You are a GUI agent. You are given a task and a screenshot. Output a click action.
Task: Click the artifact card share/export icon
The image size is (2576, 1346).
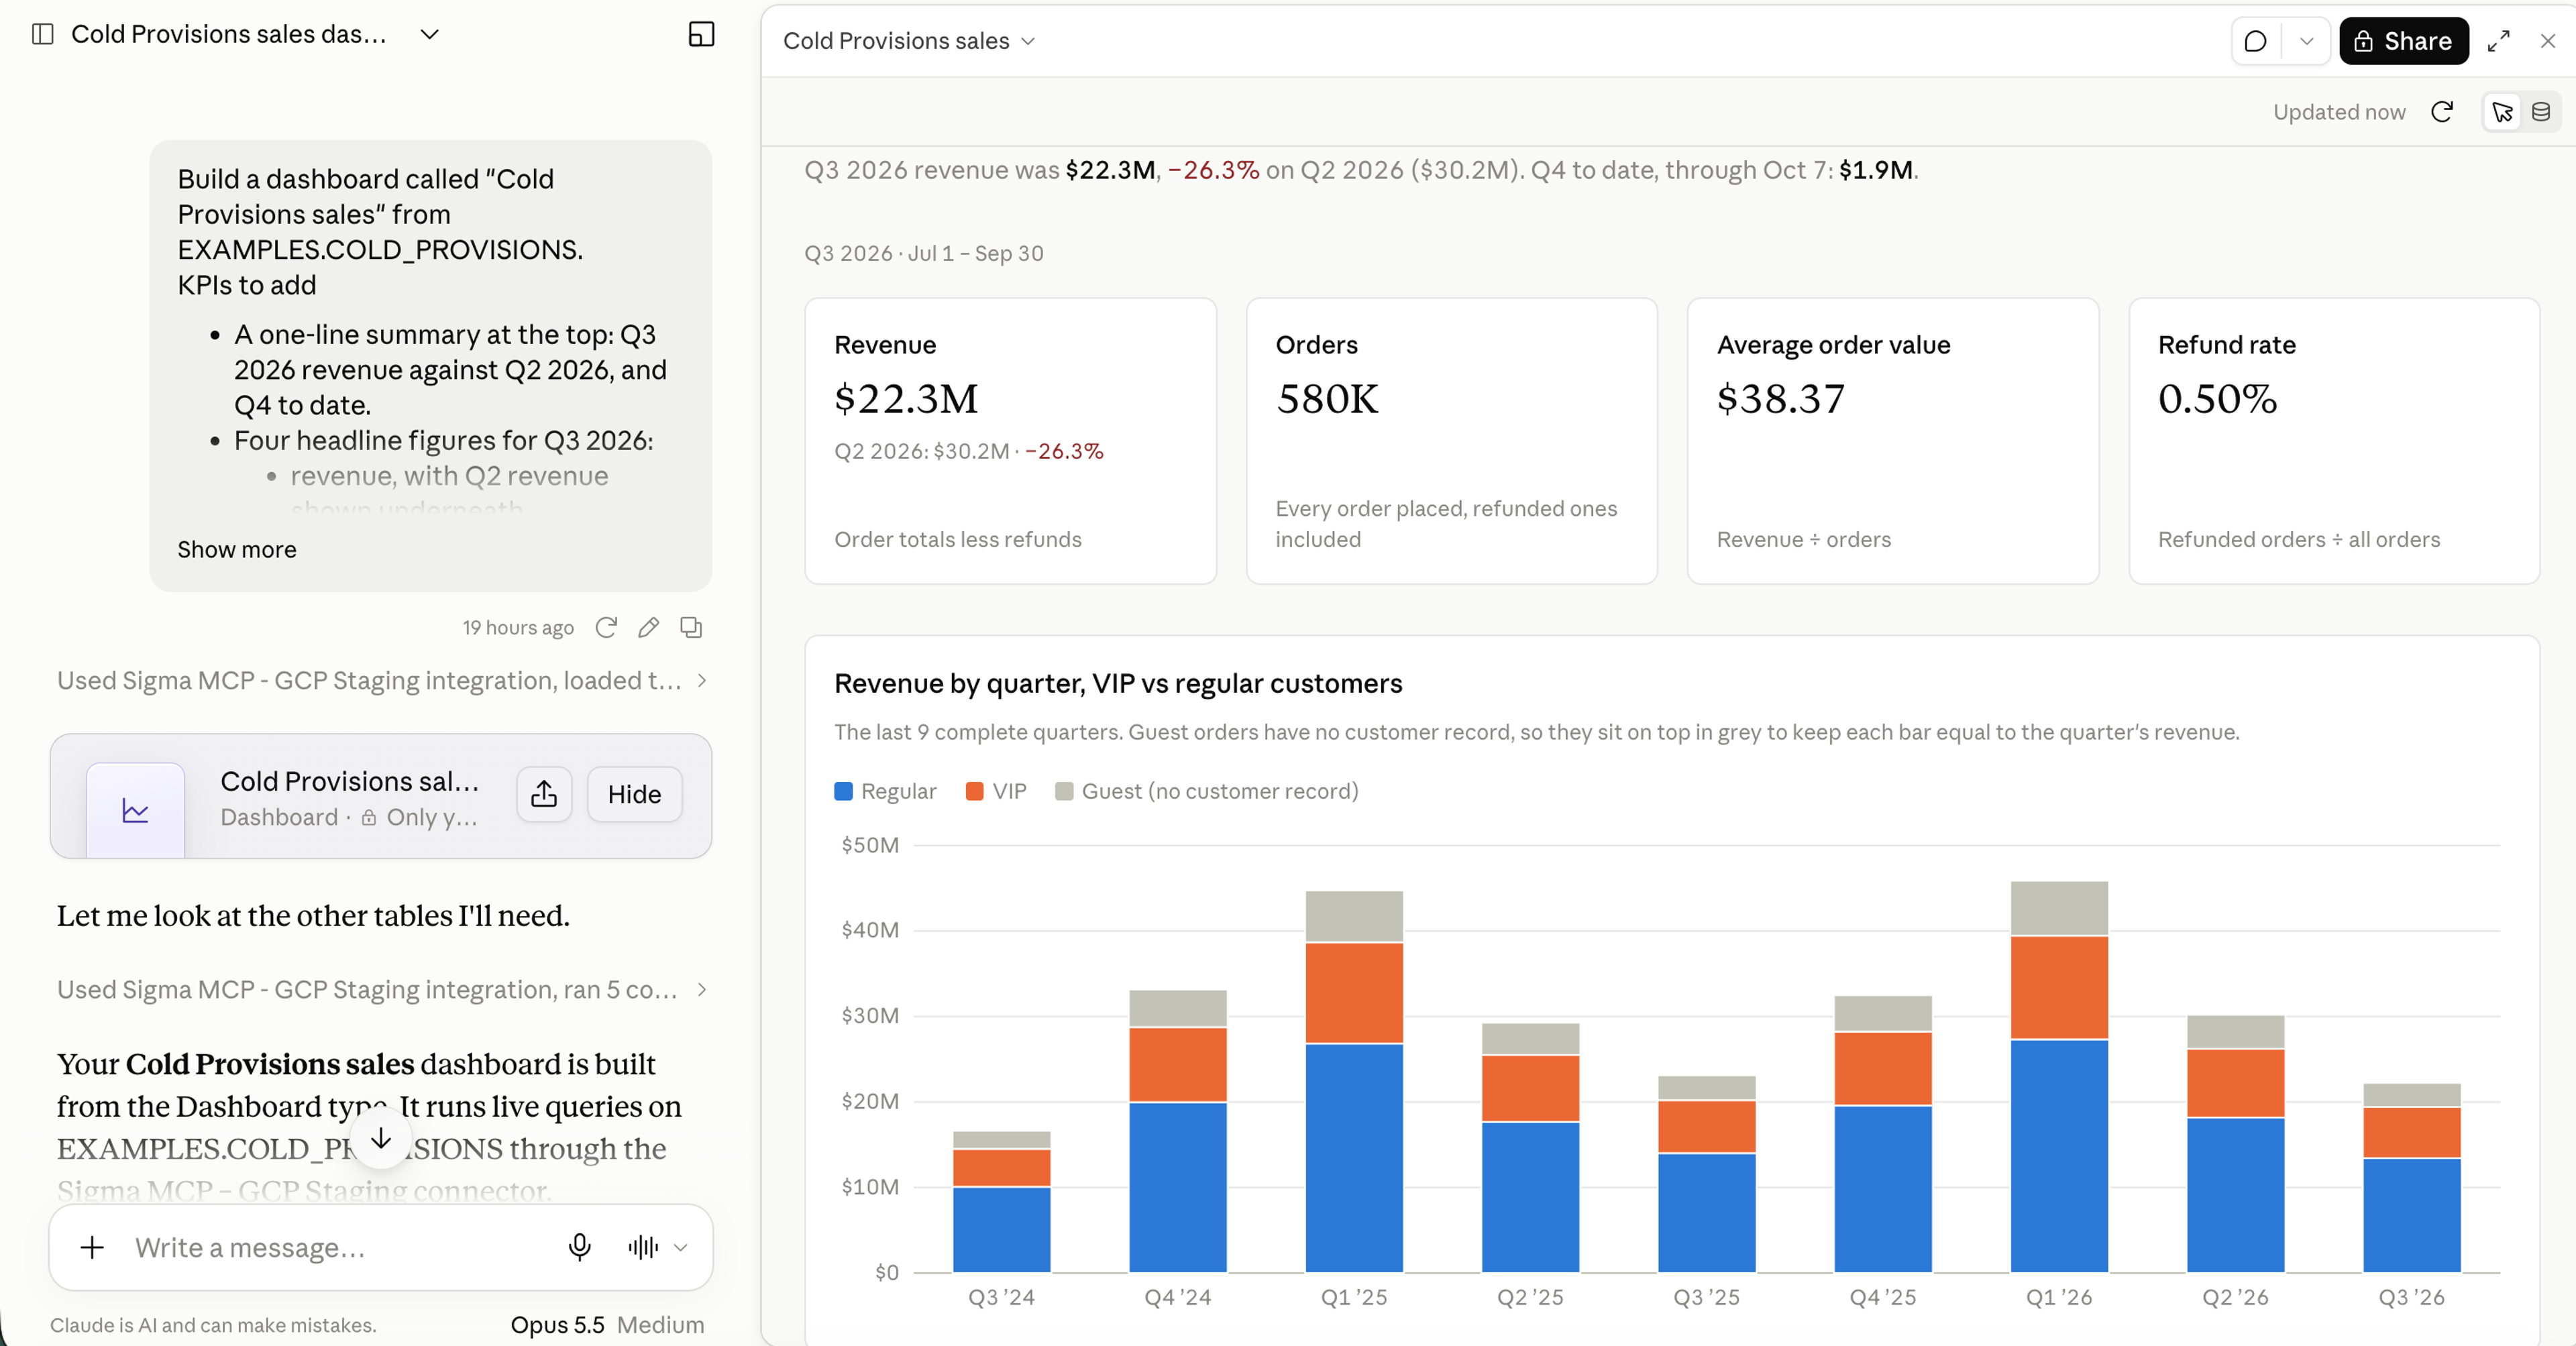tap(544, 794)
